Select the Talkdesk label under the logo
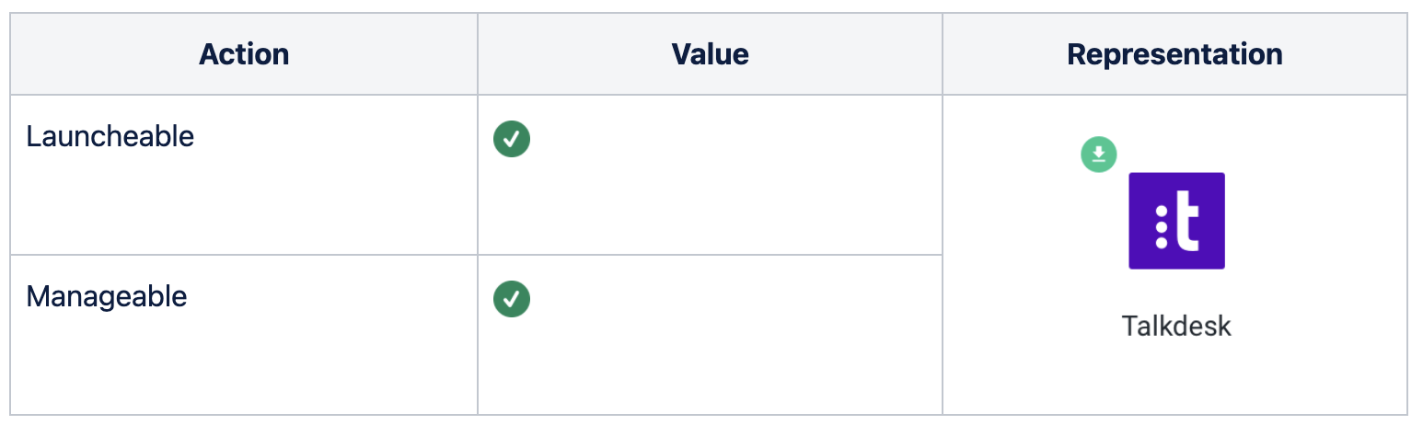1423x425 pixels. tap(1176, 326)
